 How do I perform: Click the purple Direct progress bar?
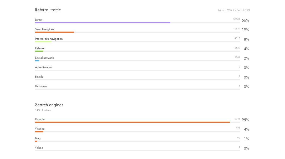click(103, 23)
